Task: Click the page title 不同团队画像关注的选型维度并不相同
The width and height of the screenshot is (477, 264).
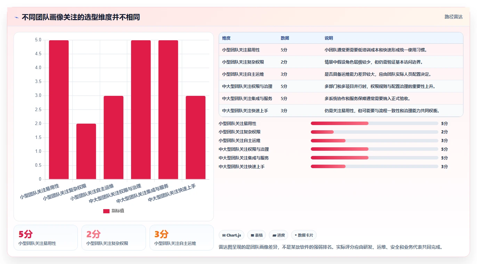Action: click(81, 17)
